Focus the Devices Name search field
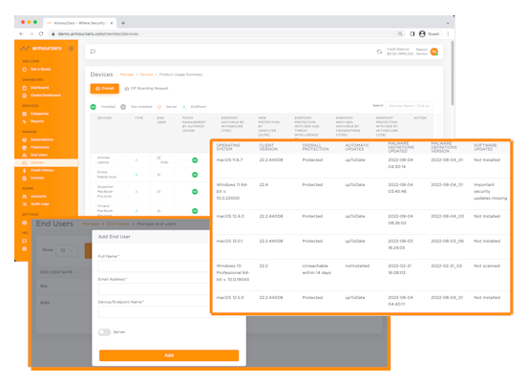The image size is (528, 382). point(409,106)
